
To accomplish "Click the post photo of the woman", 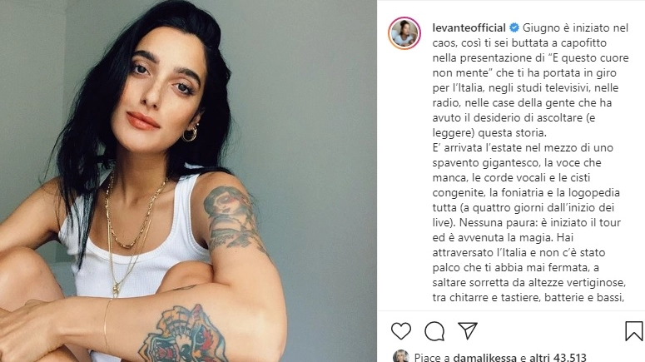I will (x=188, y=181).
